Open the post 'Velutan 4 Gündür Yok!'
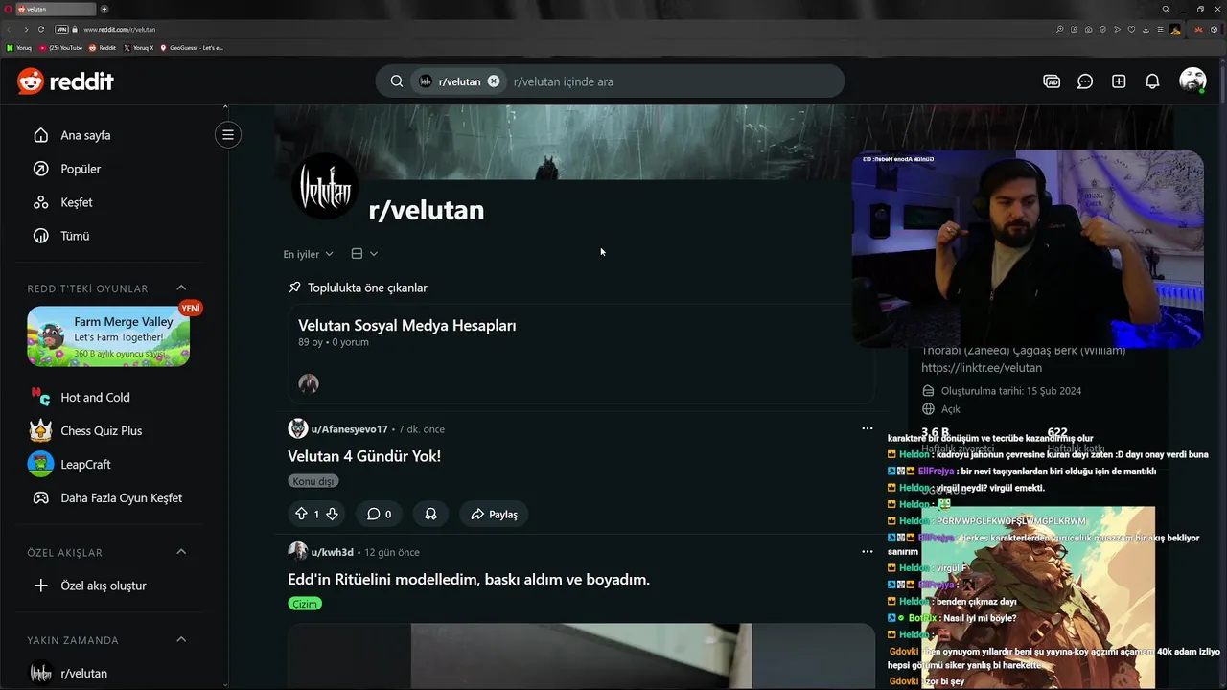Viewport: 1227px width, 690px height. (364, 456)
